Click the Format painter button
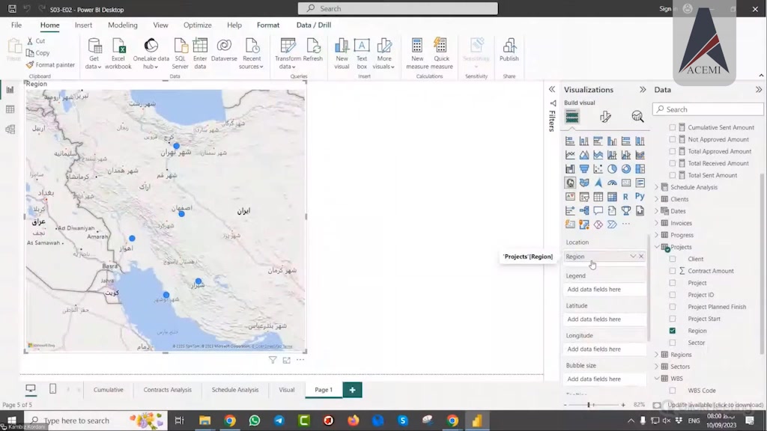Viewport: 767px width, 431px height. click(50, 64)
